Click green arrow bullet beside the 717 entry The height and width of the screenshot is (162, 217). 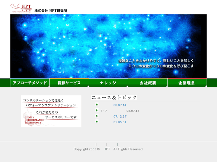[97, 110]
